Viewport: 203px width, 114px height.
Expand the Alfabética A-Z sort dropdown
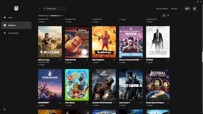(57, 15)
